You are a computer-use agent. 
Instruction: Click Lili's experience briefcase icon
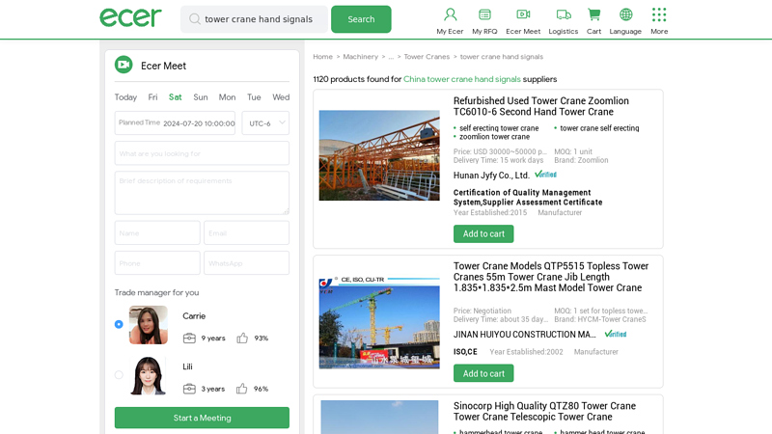(189, 390)
